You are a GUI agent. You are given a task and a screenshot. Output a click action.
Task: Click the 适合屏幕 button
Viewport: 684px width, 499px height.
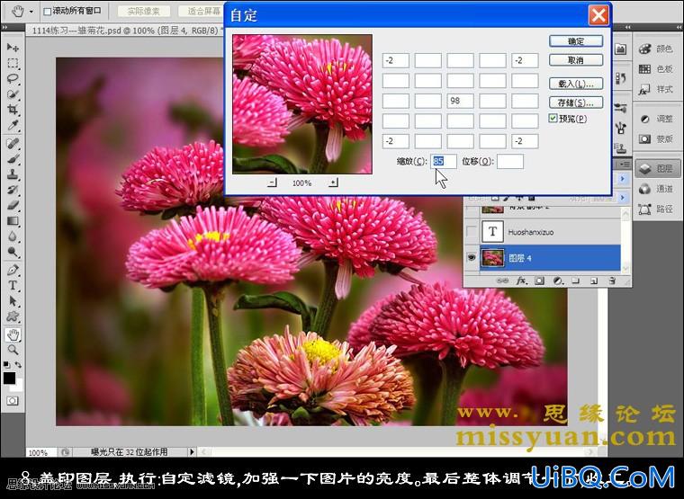pyautogui.click(x=203, y=12)
